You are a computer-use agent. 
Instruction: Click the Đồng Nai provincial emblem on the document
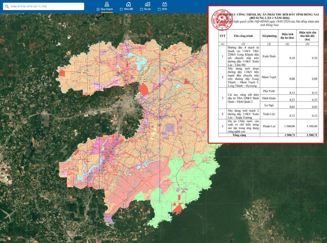click(222, 20)
